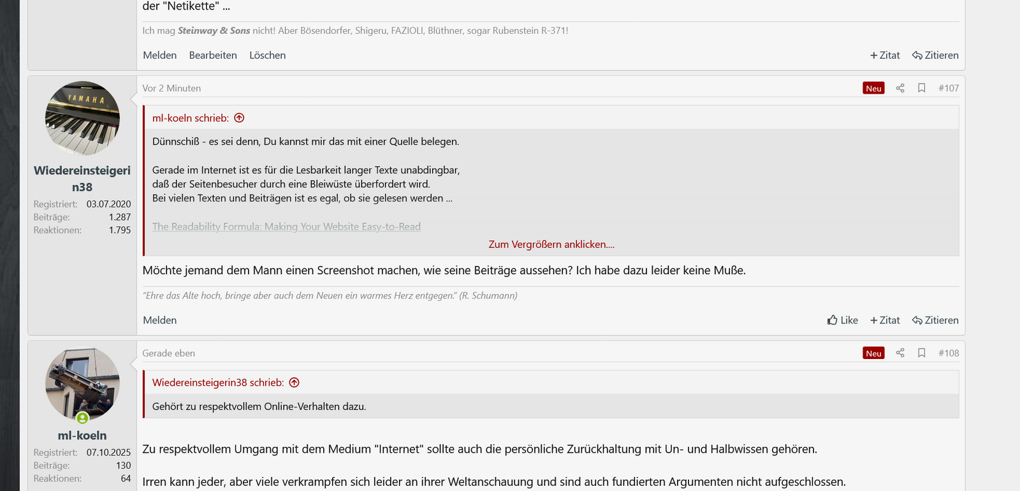
Task: Report post #107 via Melden
Action: (159, 320)
